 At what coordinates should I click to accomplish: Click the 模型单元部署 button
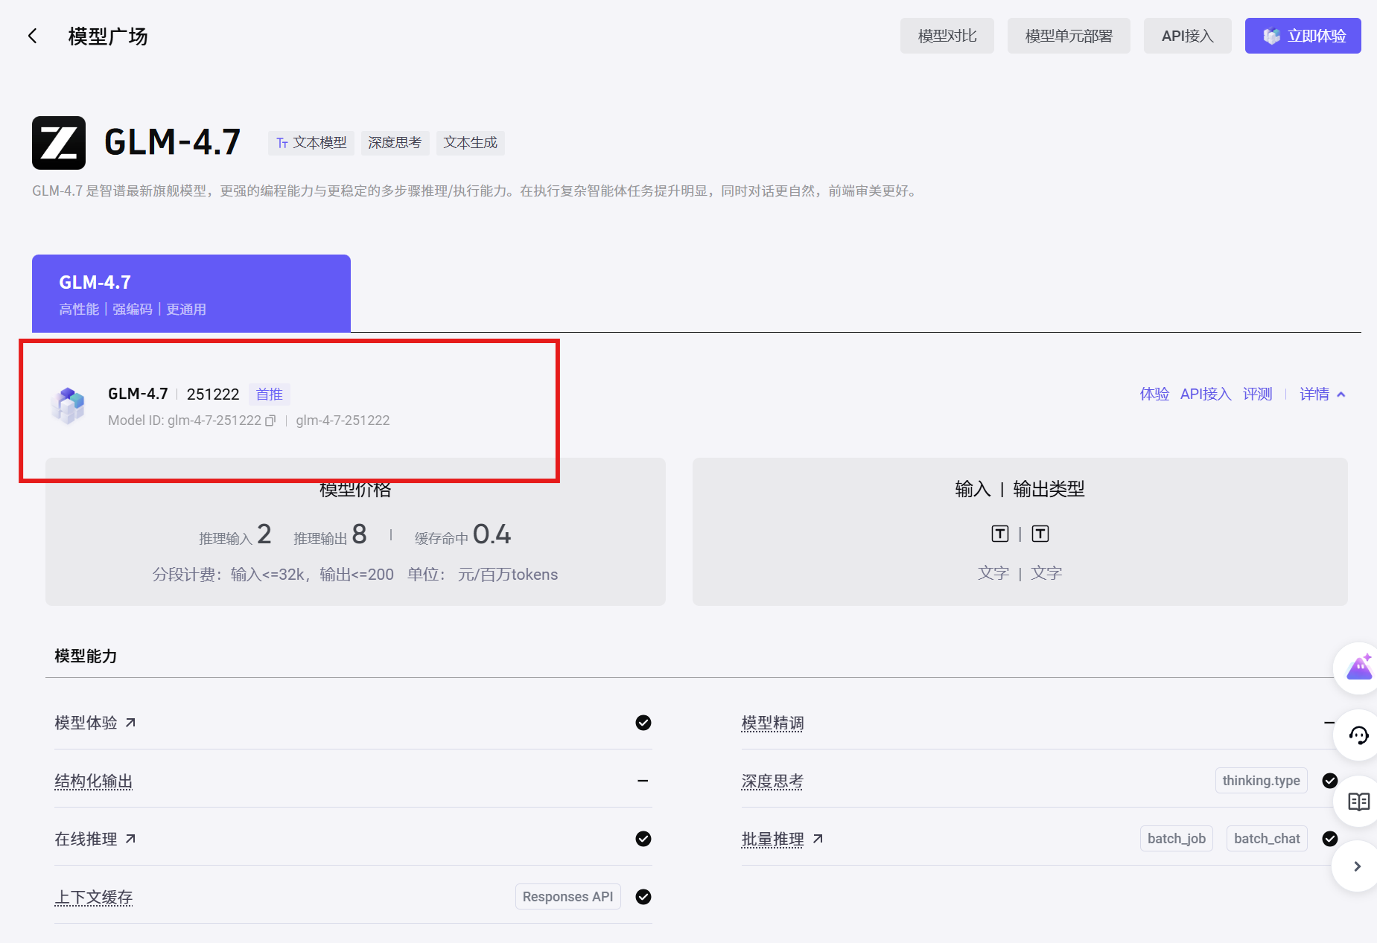(1069, 36)
